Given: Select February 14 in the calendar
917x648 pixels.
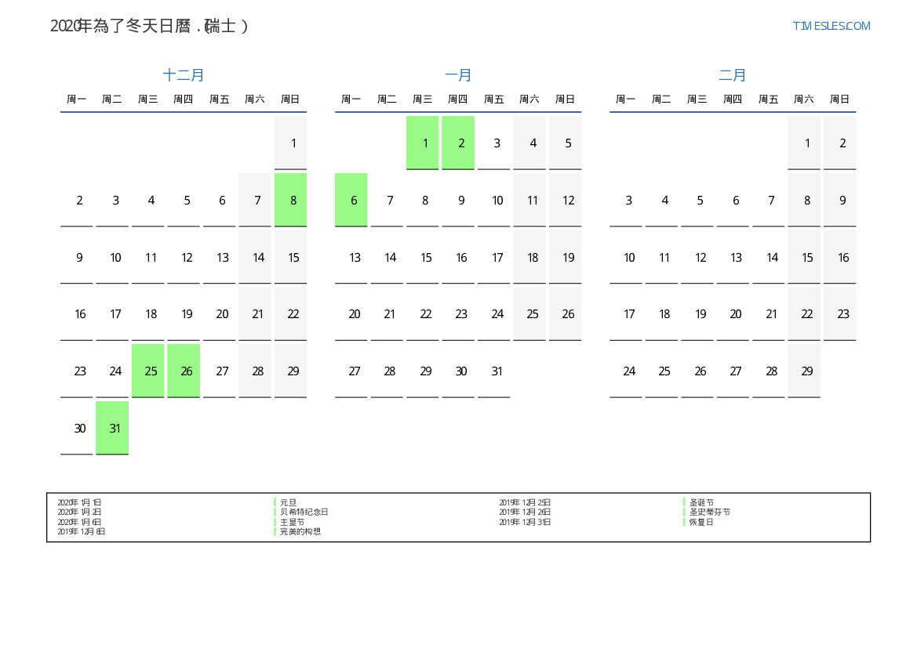Looking at the screenshot, I should pos(769,257).
